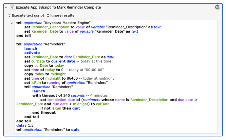Click the AppleScript document icon in title
Image resolution: width=226 pixels, height=140 pixels.
pos(12,7)
